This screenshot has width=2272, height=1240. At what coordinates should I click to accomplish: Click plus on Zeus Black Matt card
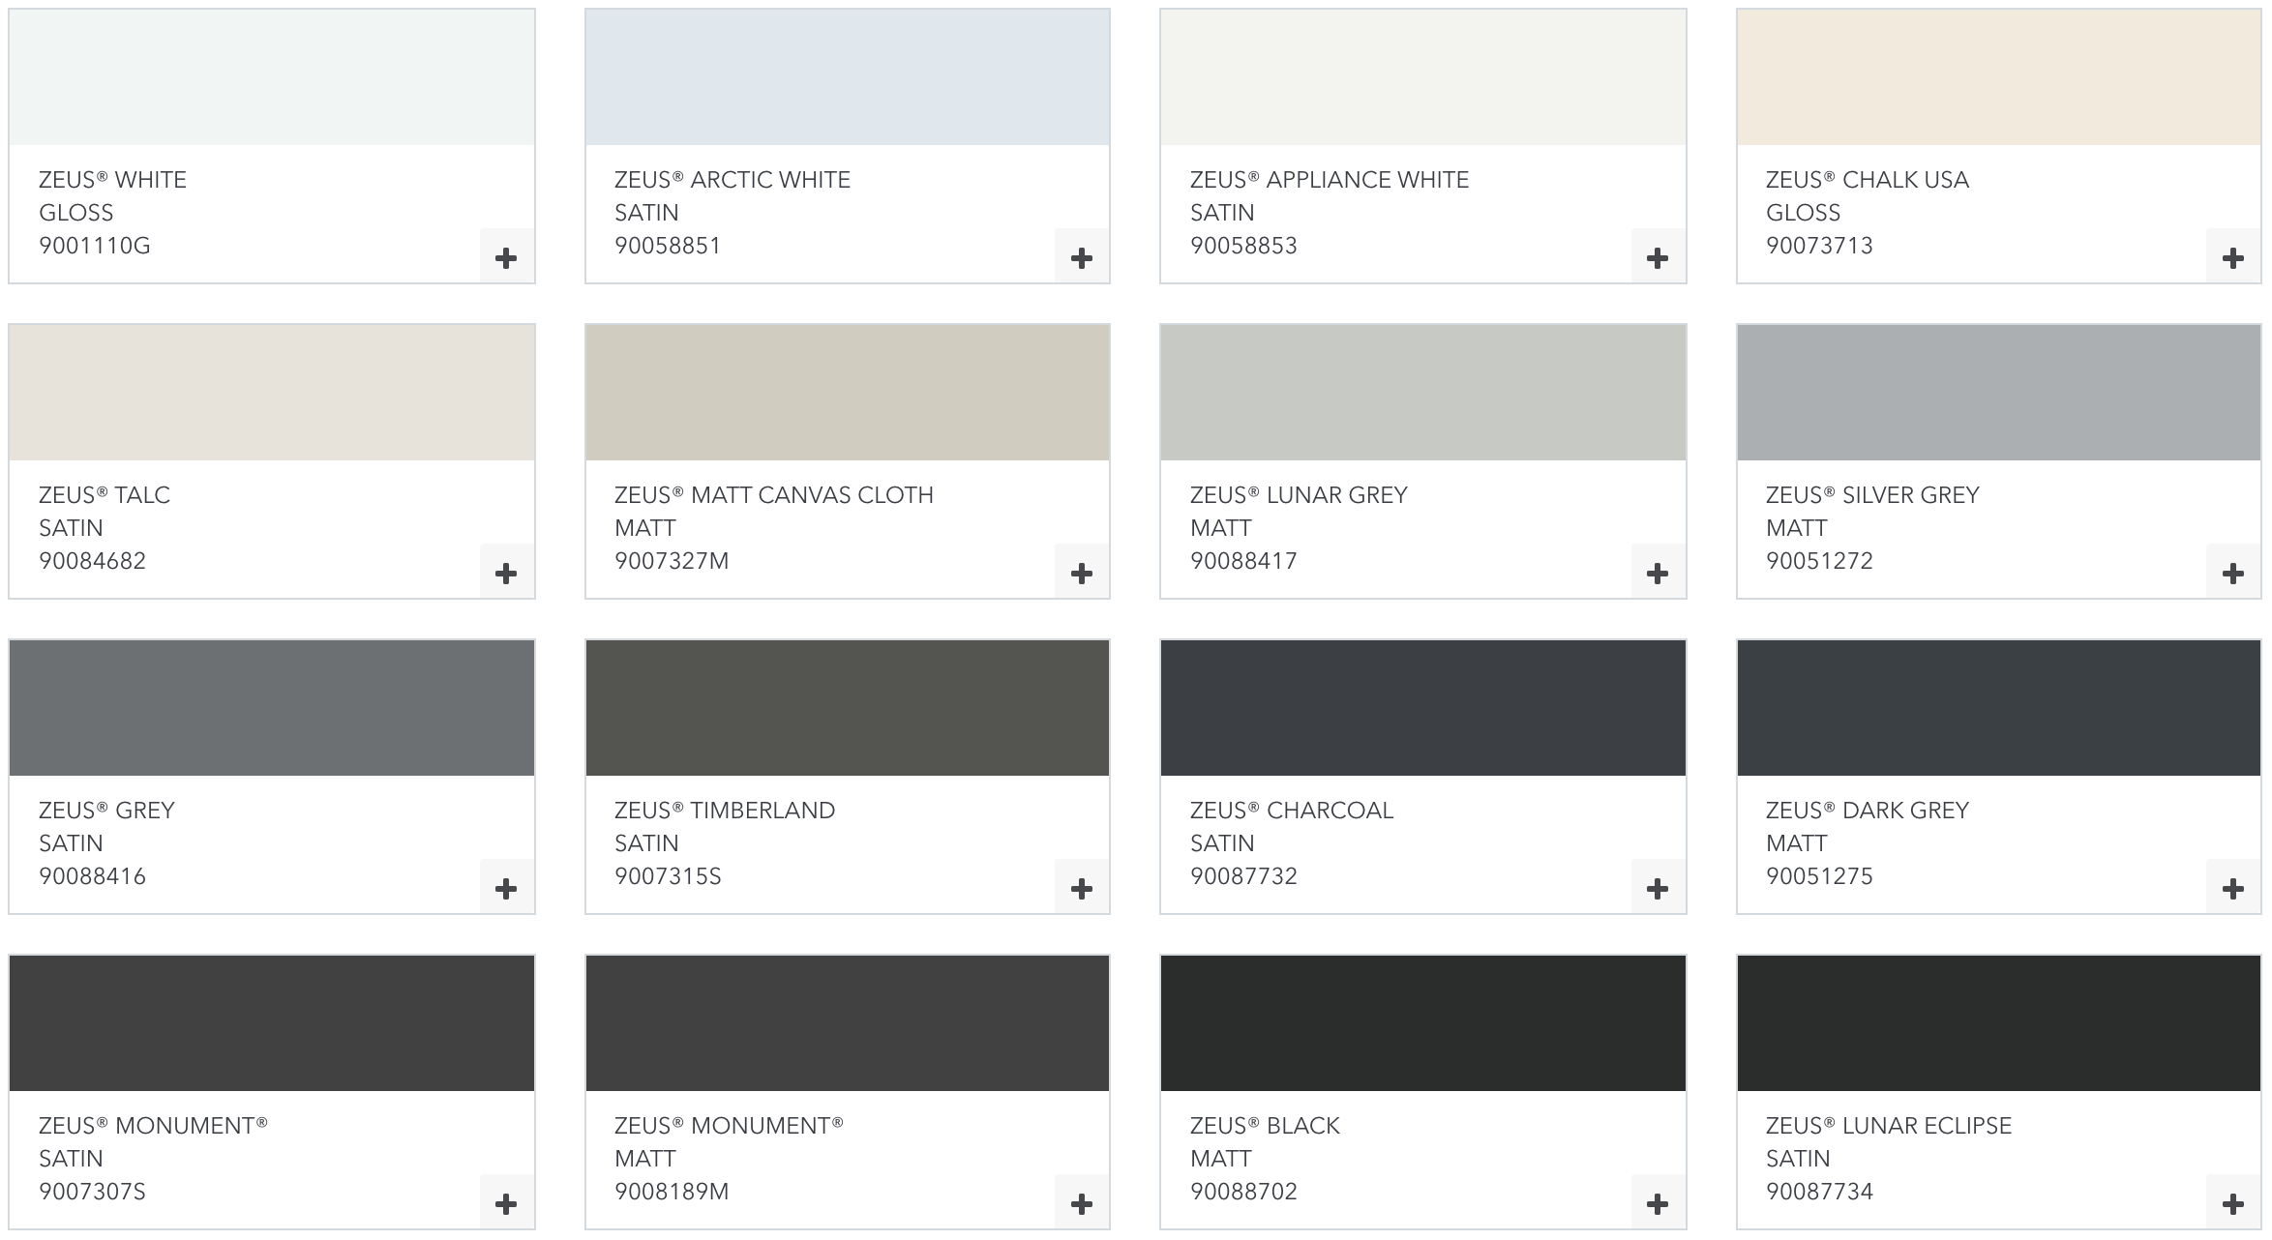click(1658, 1203)
